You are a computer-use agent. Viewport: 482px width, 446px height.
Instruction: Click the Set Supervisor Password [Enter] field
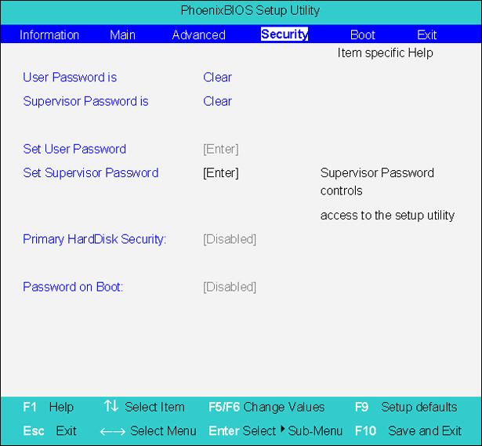click(221, 172)
